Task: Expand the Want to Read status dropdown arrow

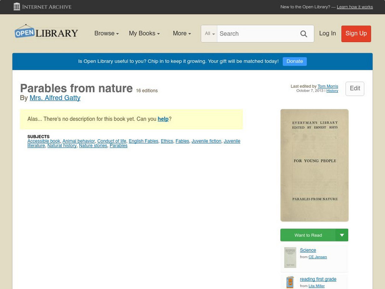Action: click(x=342, y=235)
